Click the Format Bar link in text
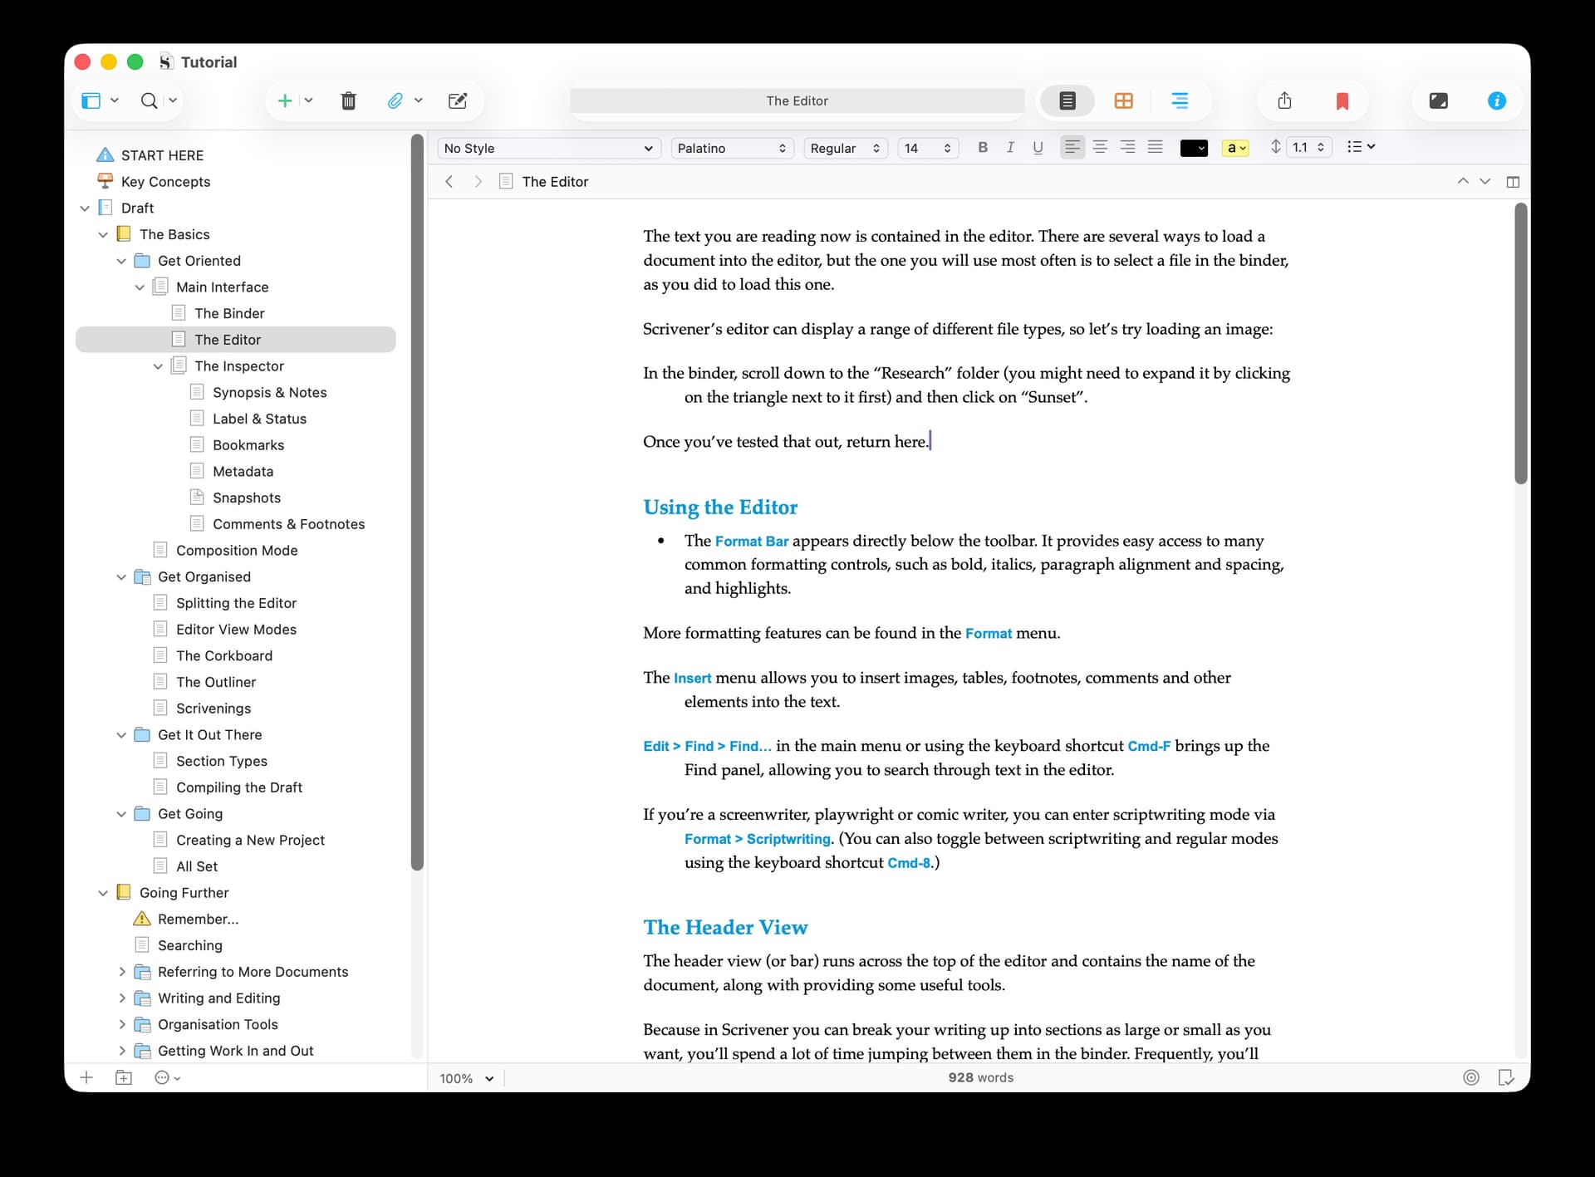This screenshot has width=1595, height=1177. 752,542
